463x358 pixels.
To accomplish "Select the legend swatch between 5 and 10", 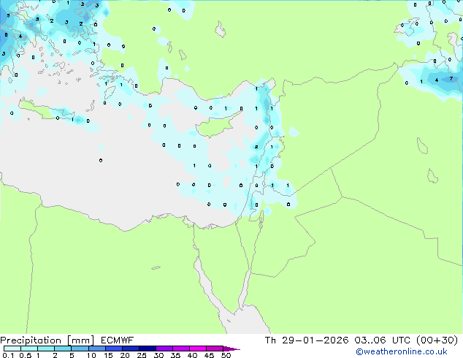I will 80,349.
